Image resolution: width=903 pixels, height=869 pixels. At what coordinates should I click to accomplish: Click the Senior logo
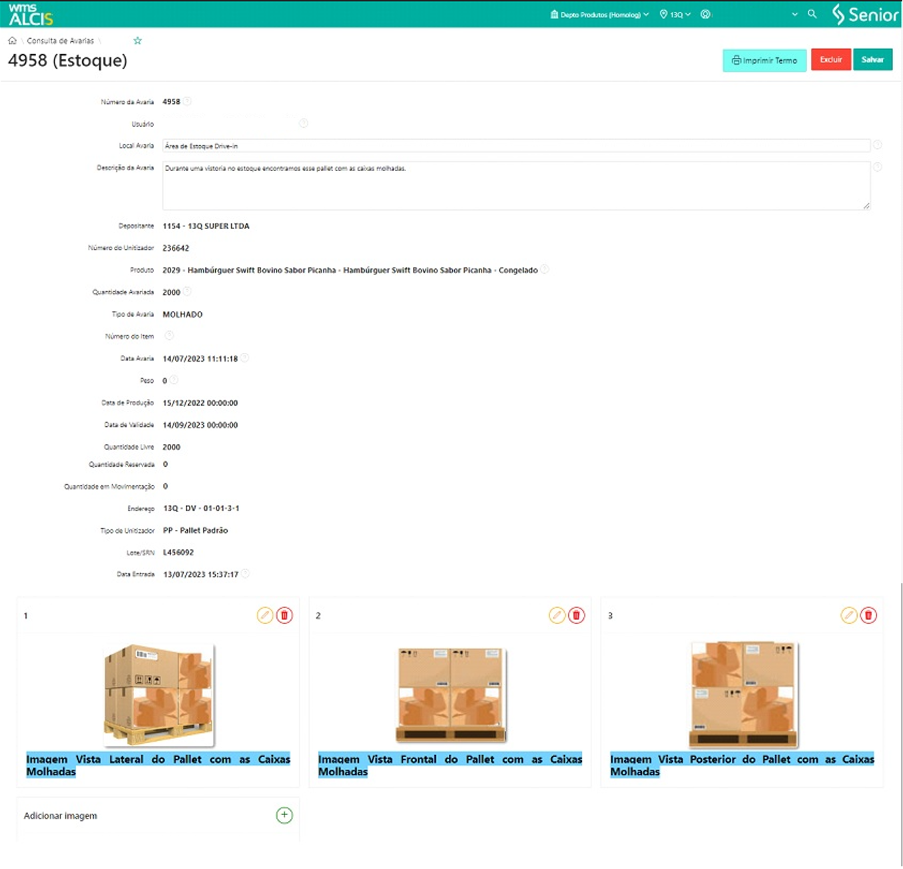click(865, 14)
